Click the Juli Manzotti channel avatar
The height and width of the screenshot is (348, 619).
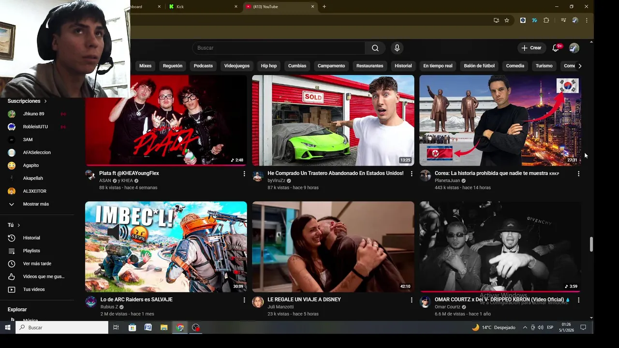(258, 302)
